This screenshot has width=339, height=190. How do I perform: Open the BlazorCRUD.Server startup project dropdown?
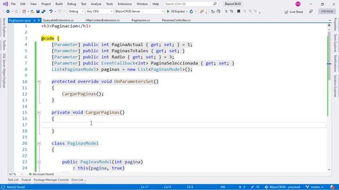click(x=139, y=12)
